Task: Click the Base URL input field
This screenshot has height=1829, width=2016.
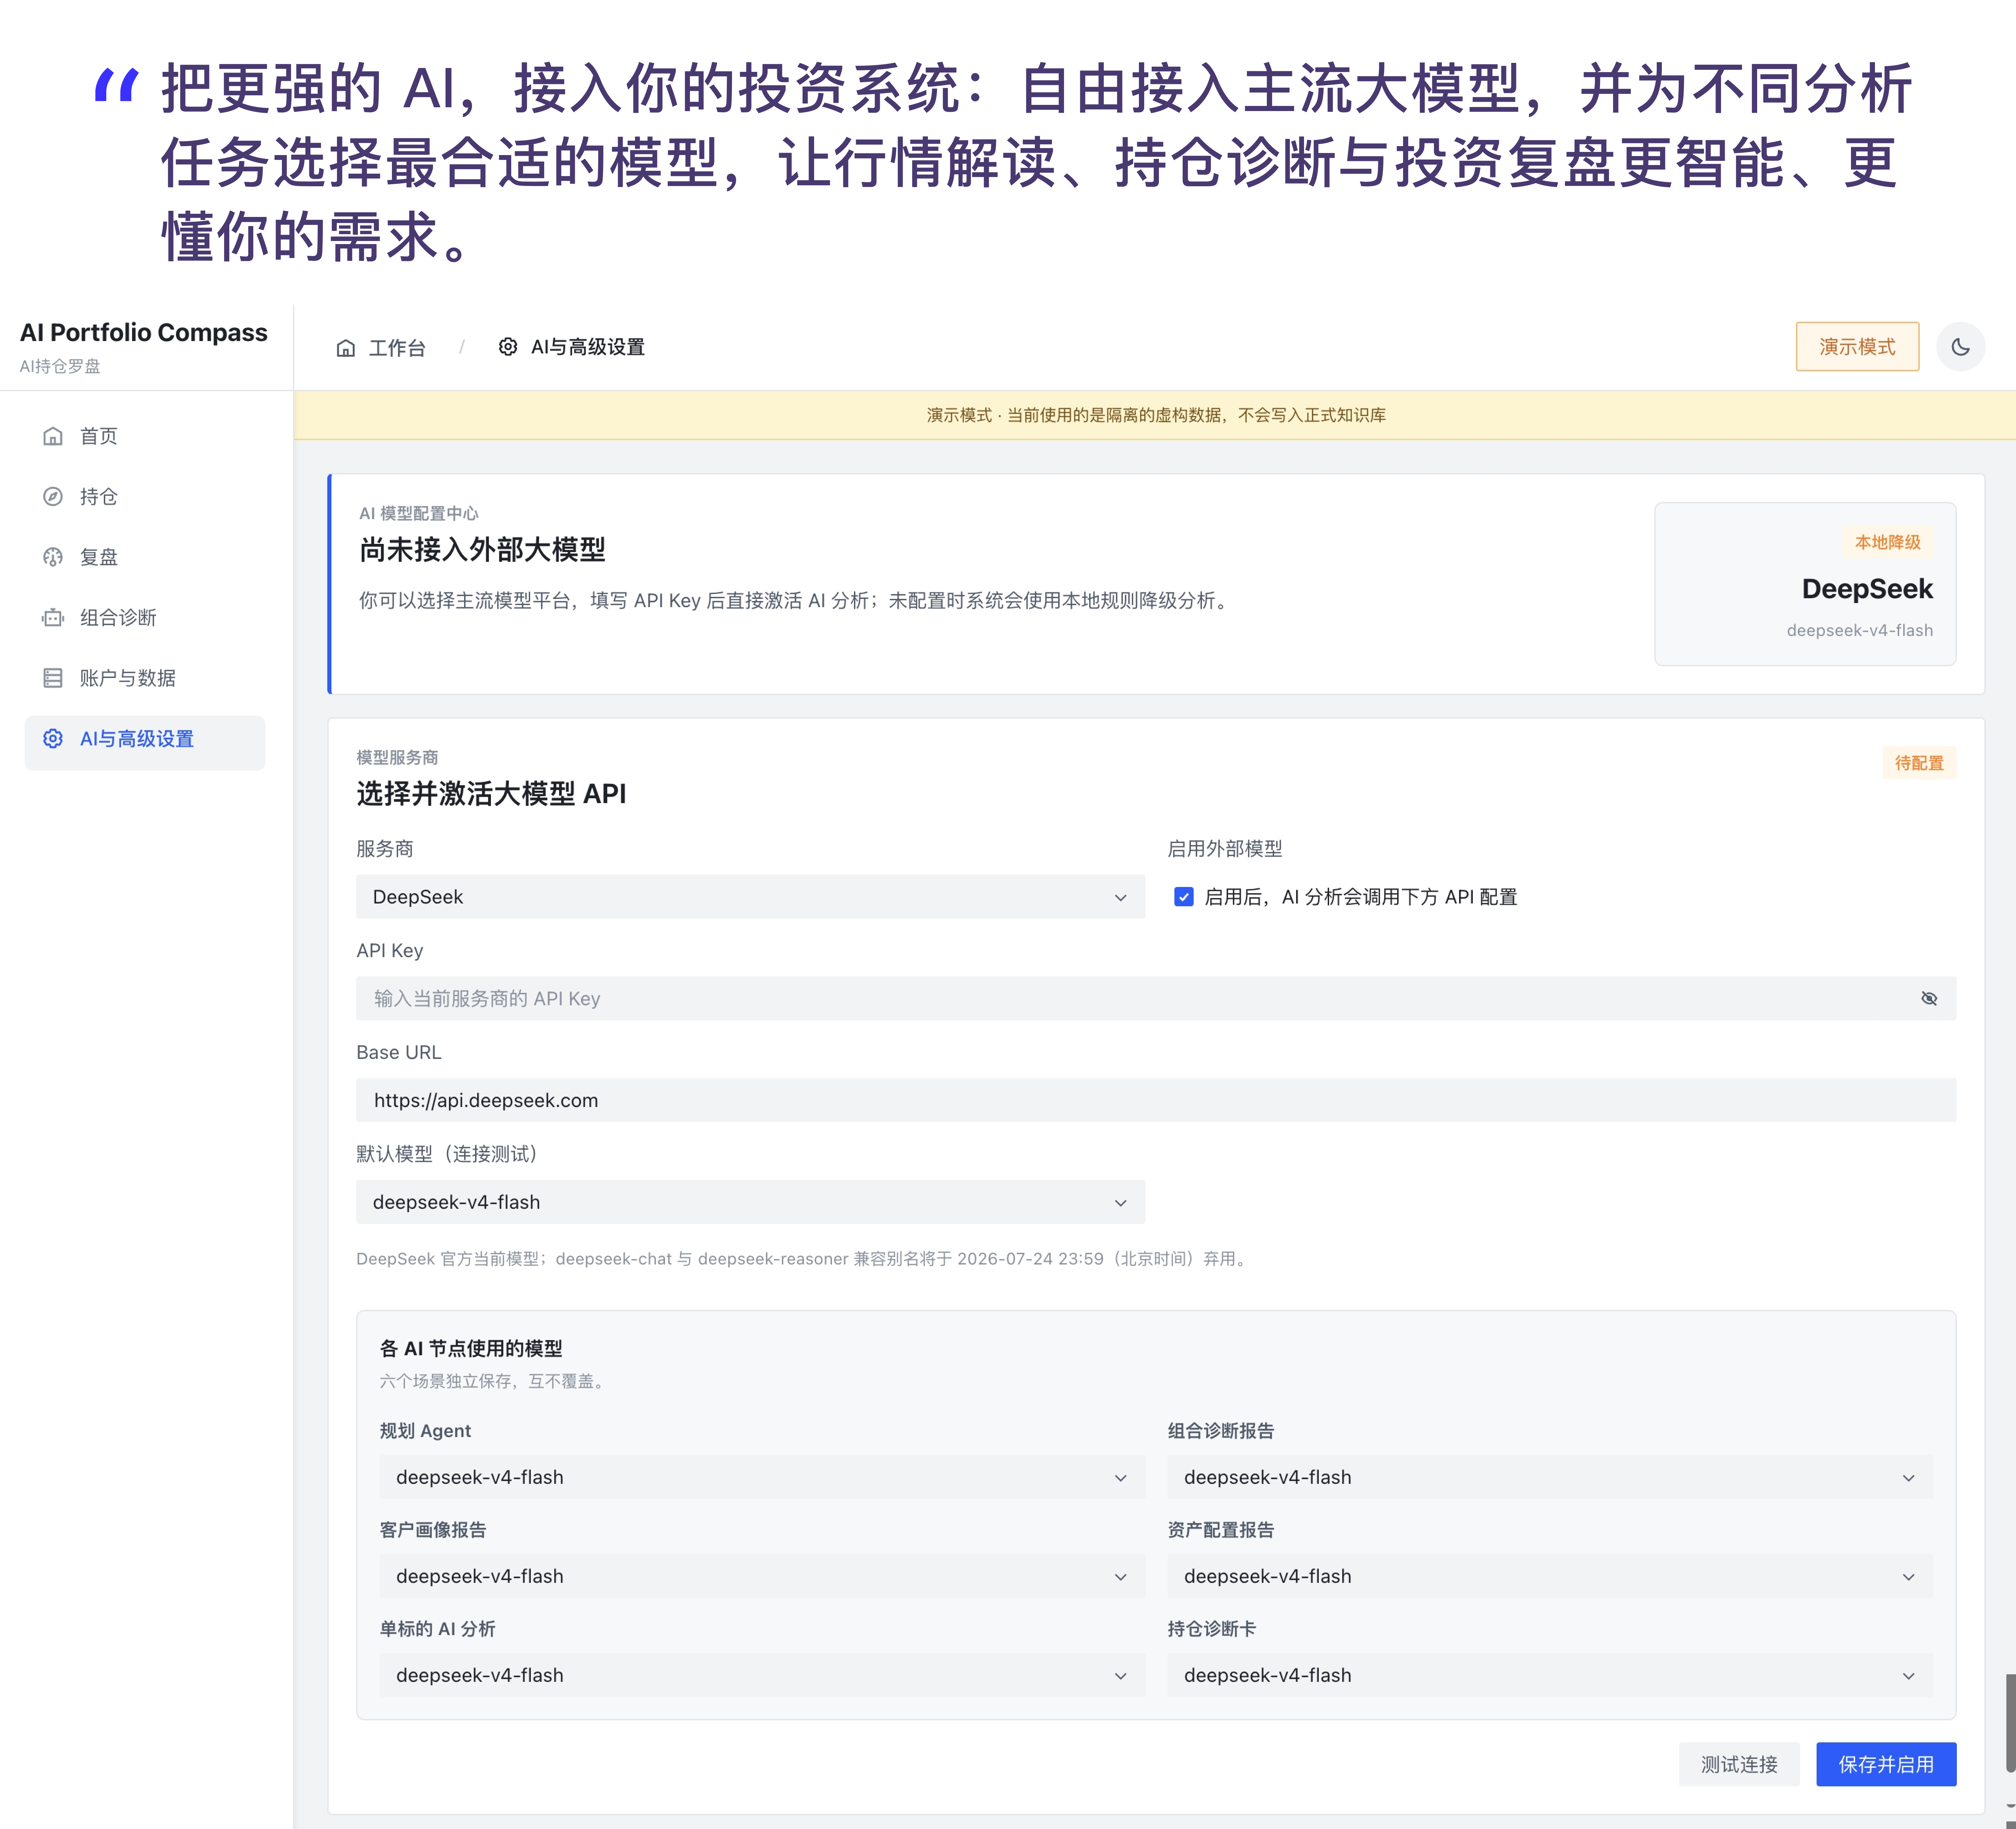Action: pos(1156,1100)
